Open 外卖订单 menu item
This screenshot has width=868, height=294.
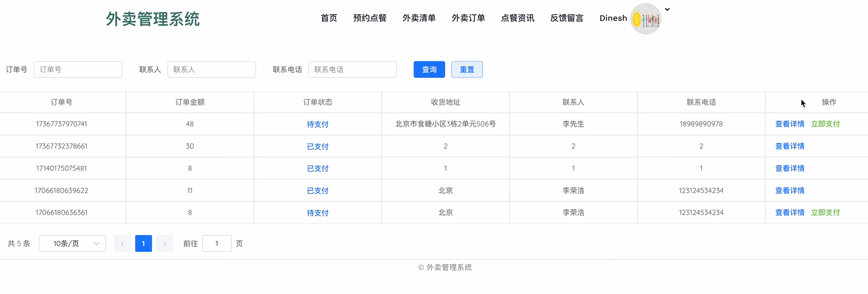coord(468,18)
